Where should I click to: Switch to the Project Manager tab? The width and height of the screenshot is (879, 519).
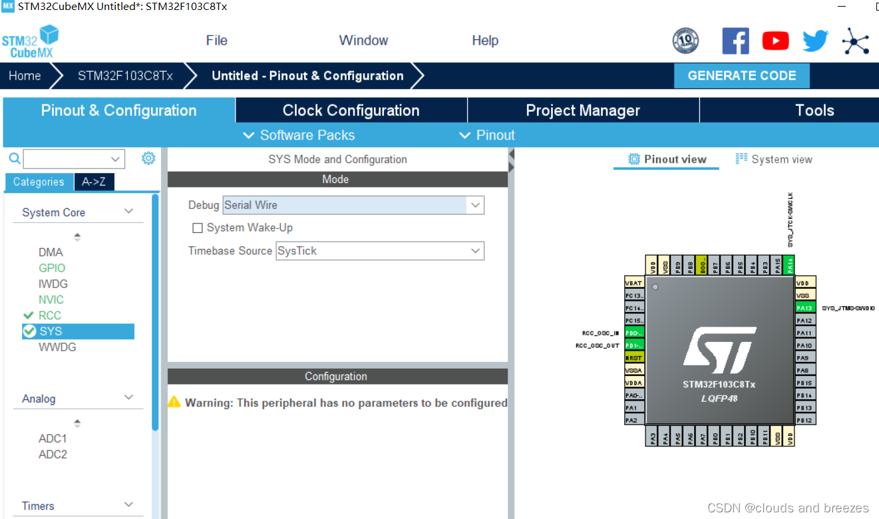tap(583, 110)
